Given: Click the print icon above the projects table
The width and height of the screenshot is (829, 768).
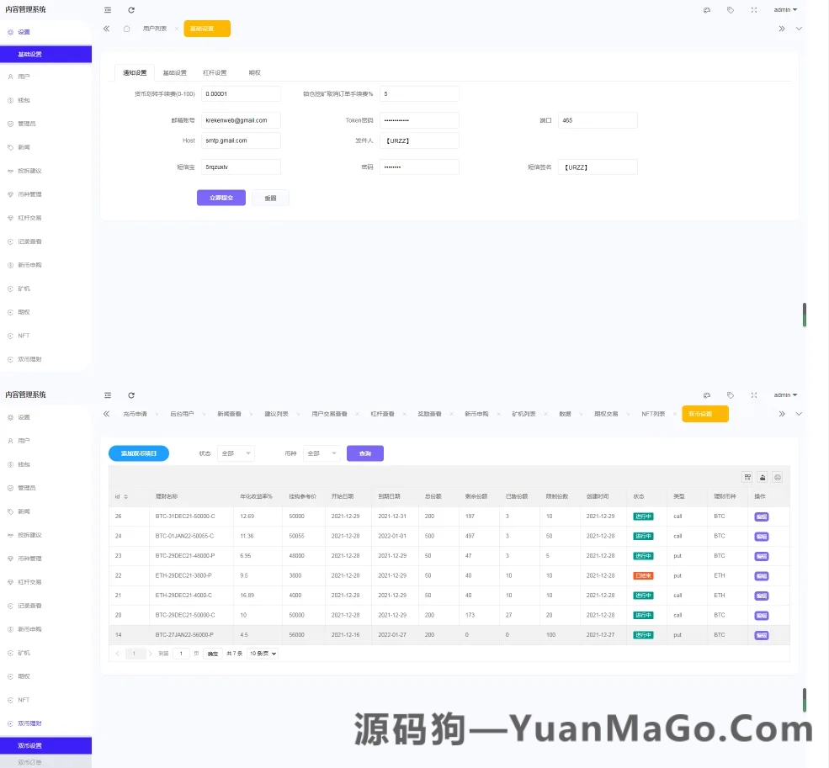Looking at the screenshot, I should click(777, 477).
